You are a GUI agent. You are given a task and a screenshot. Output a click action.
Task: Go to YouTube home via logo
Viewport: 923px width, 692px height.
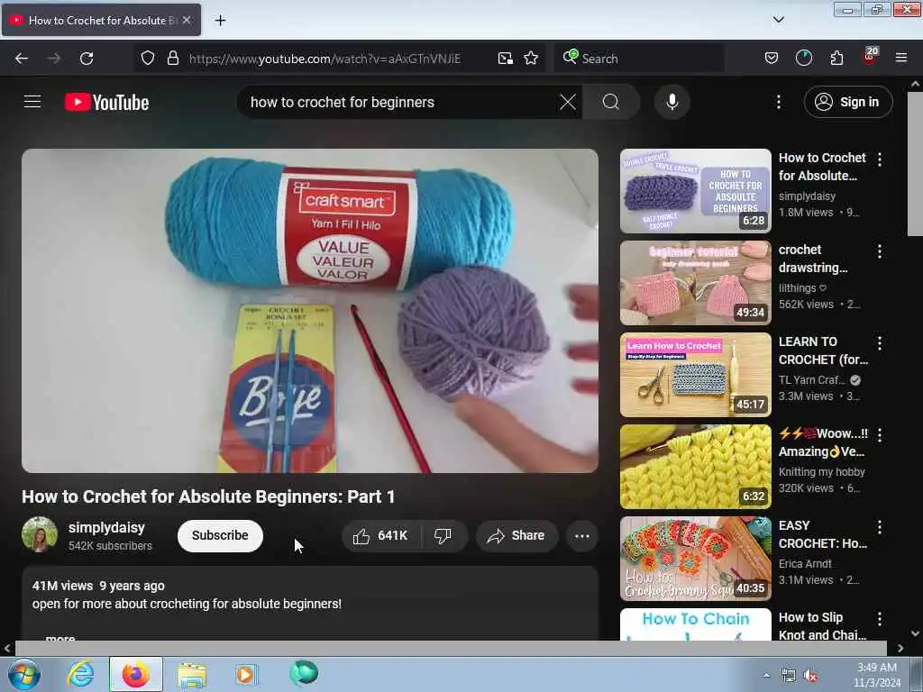106,103
